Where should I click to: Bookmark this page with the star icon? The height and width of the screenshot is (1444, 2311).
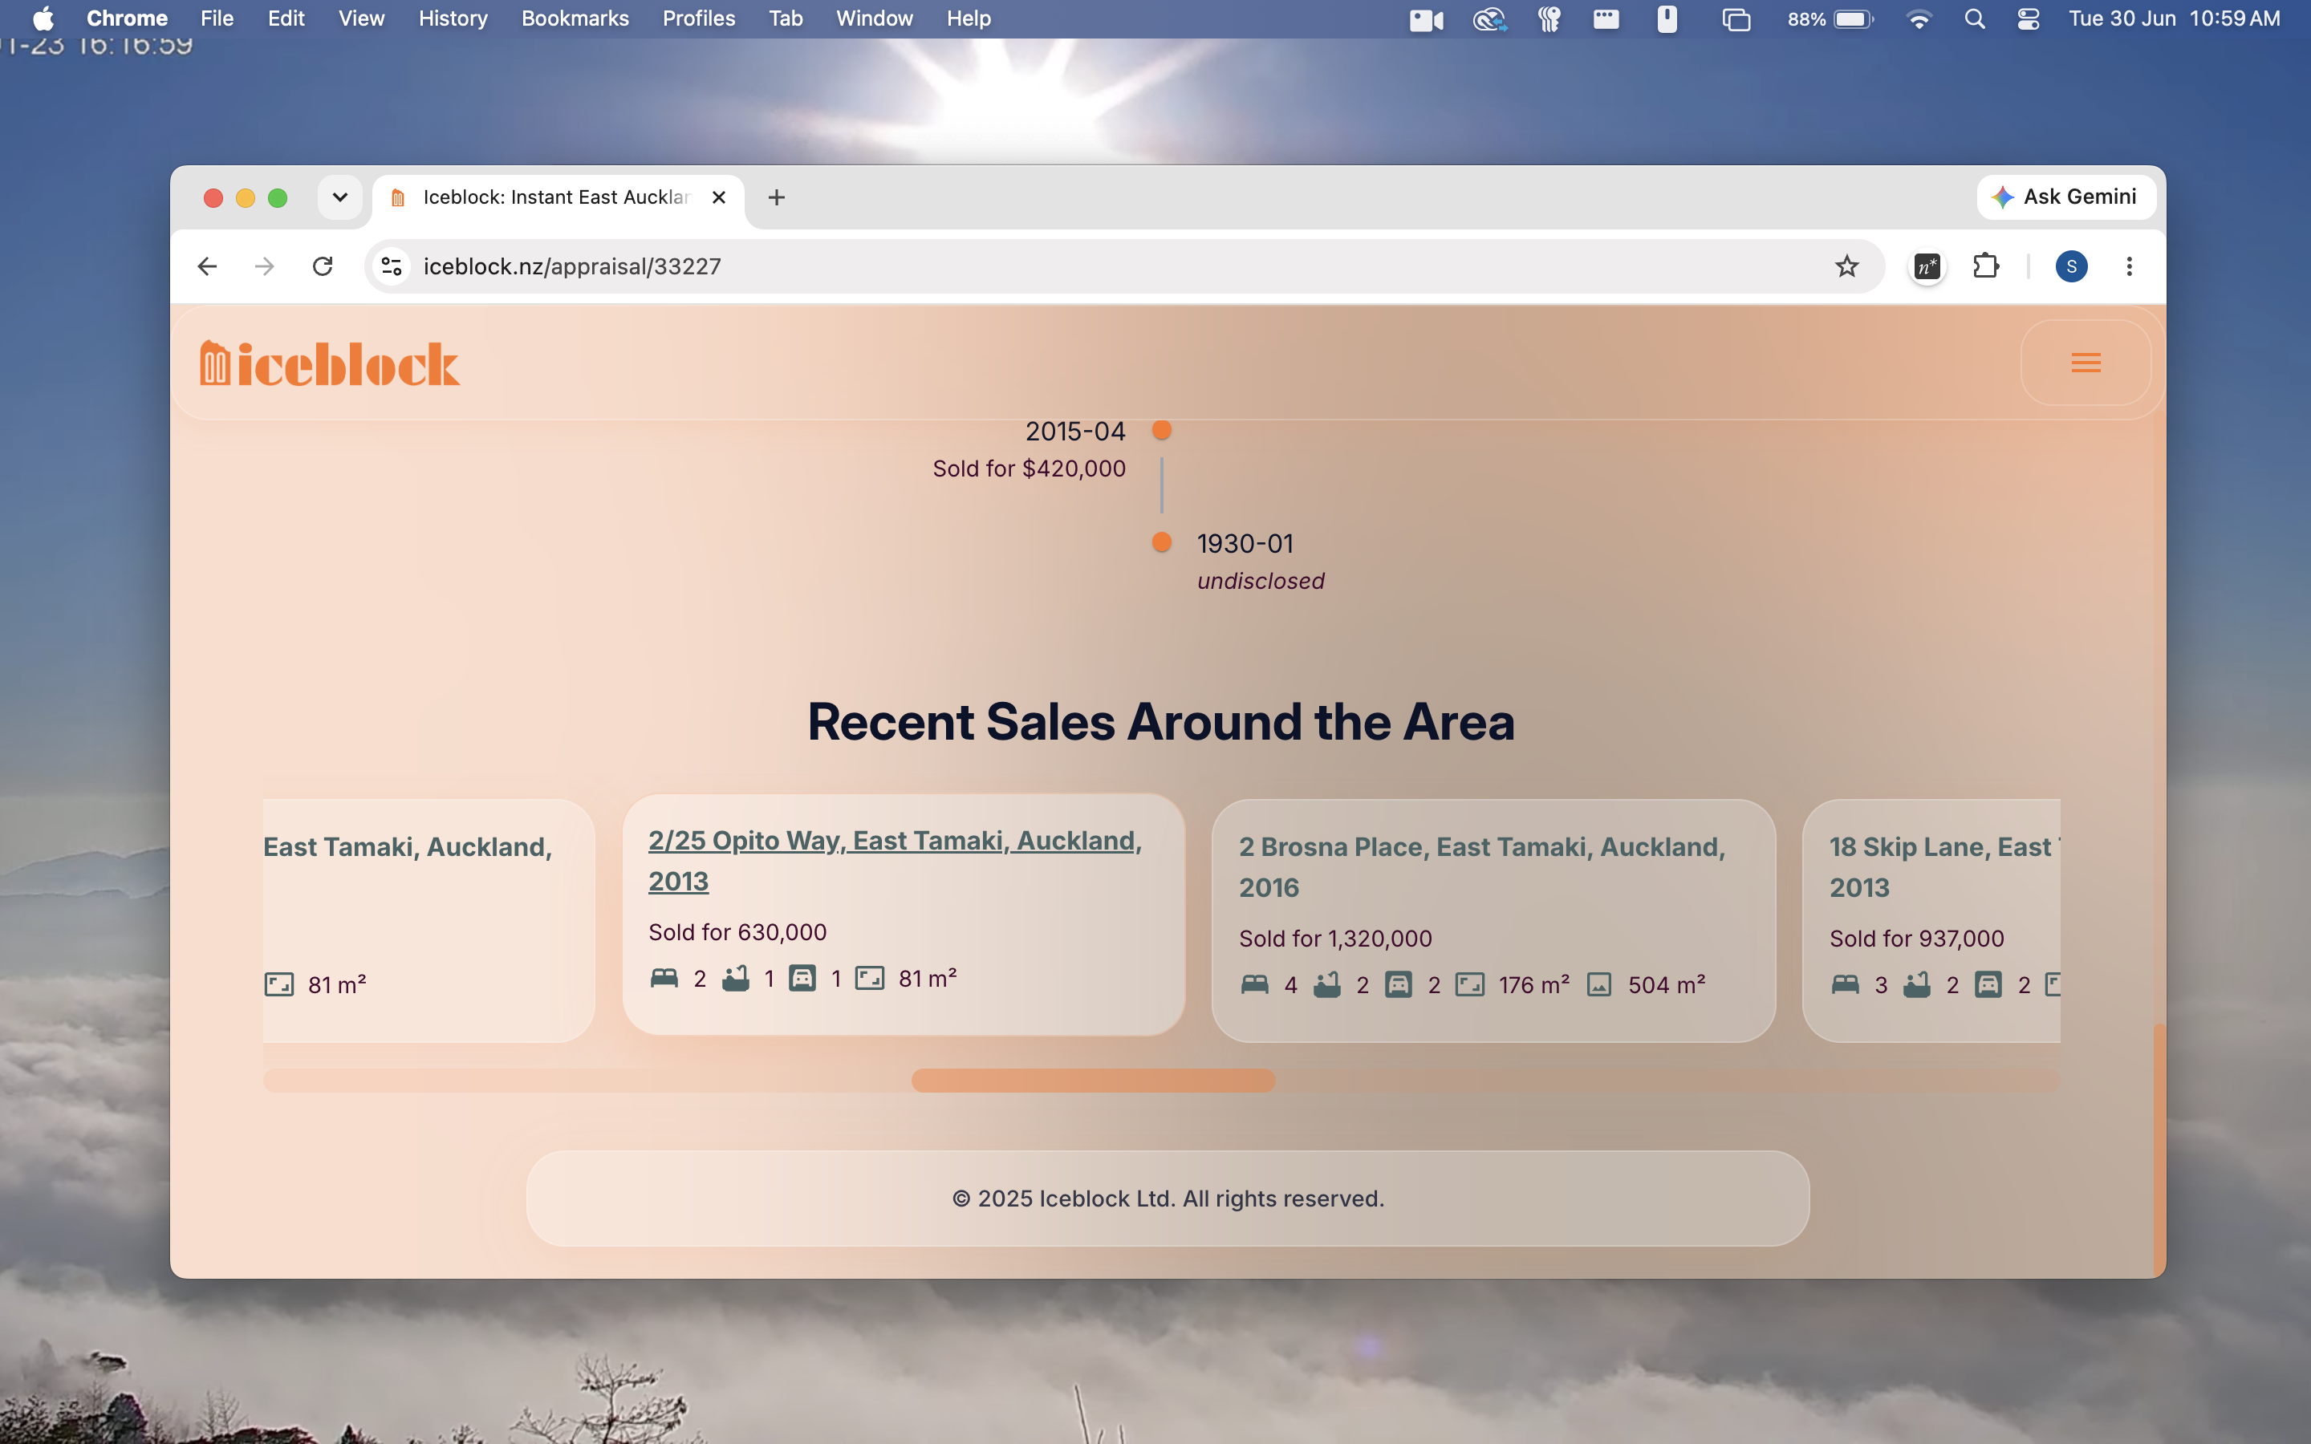click(1847, 266)
